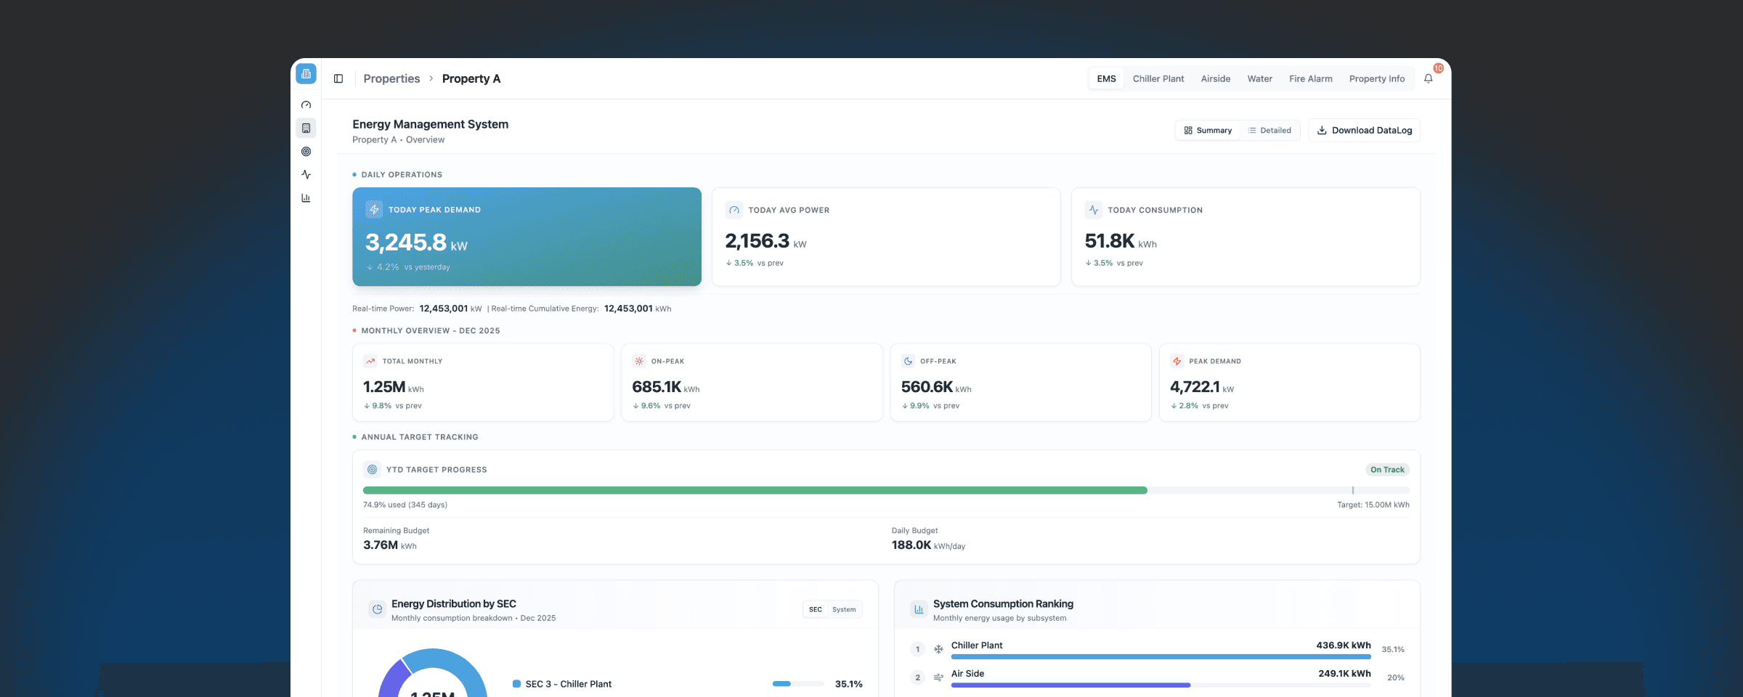
Task: Click the 2,156.3 kW average power value
Action: tap(765, 241)
